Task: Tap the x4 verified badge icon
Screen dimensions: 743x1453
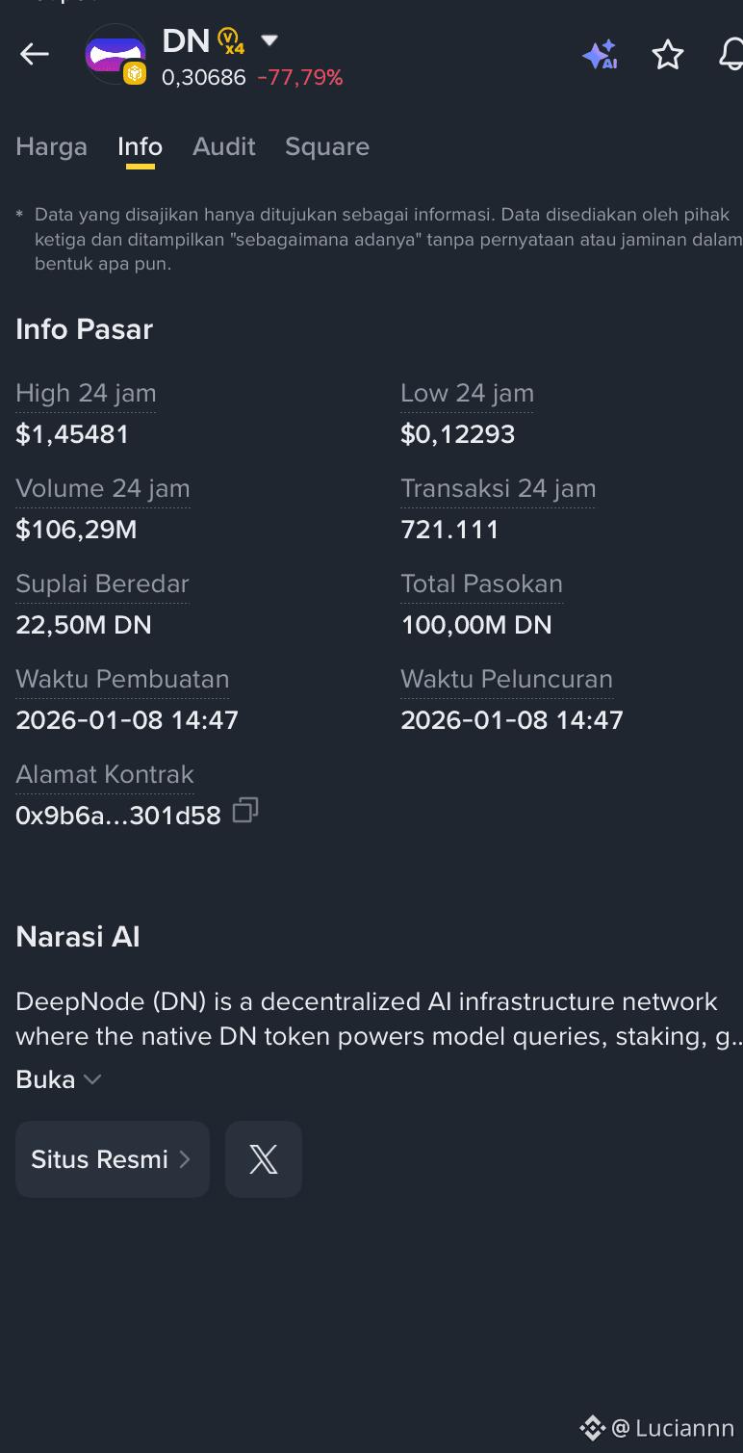Action: 231,41
